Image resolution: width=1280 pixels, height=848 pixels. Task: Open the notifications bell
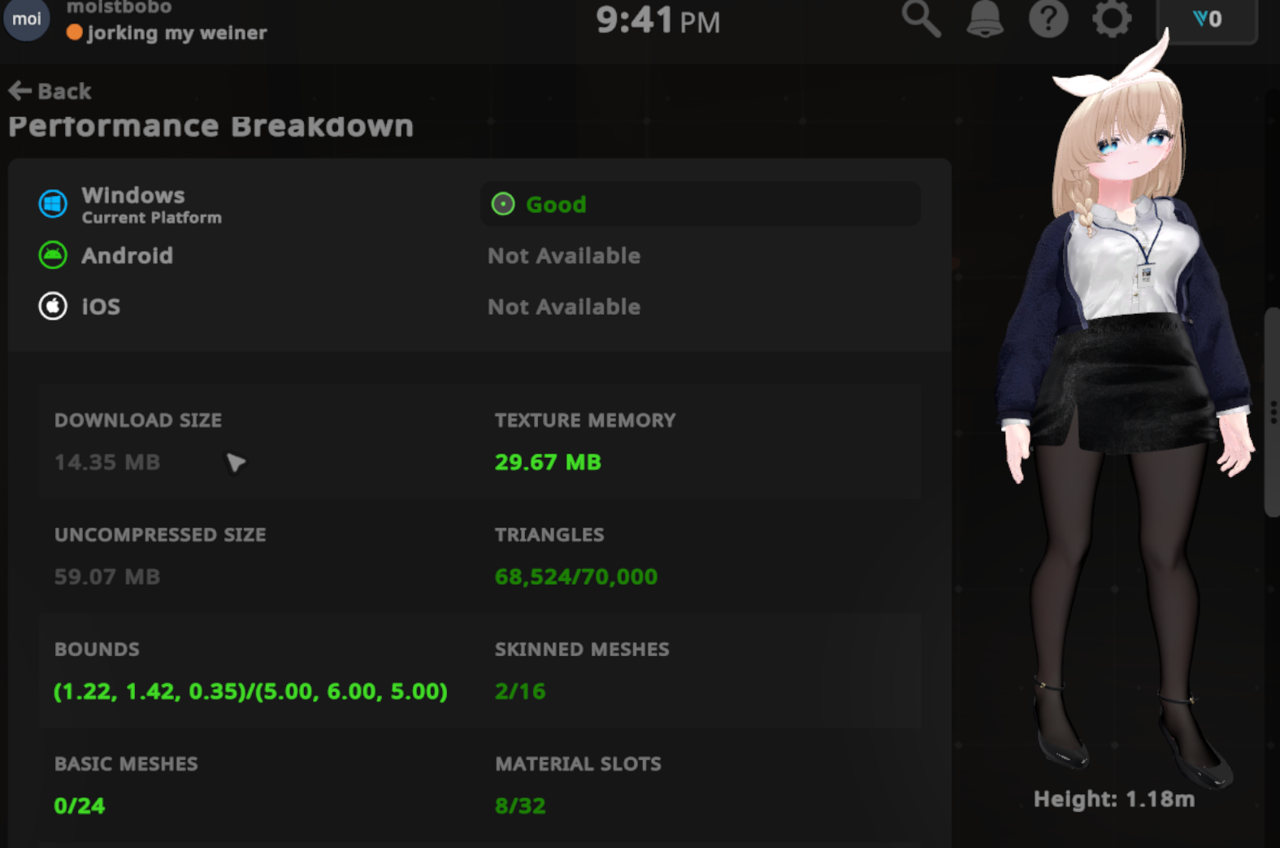click(985, 18)
